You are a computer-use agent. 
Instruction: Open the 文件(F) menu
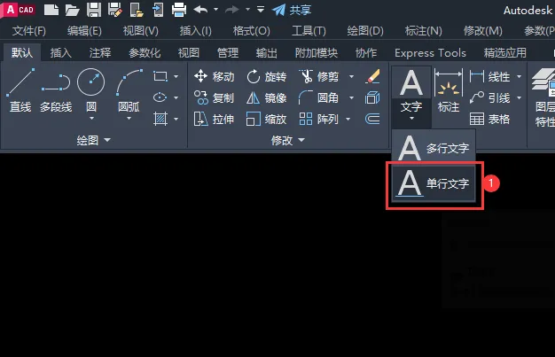[x=29, y=31]
